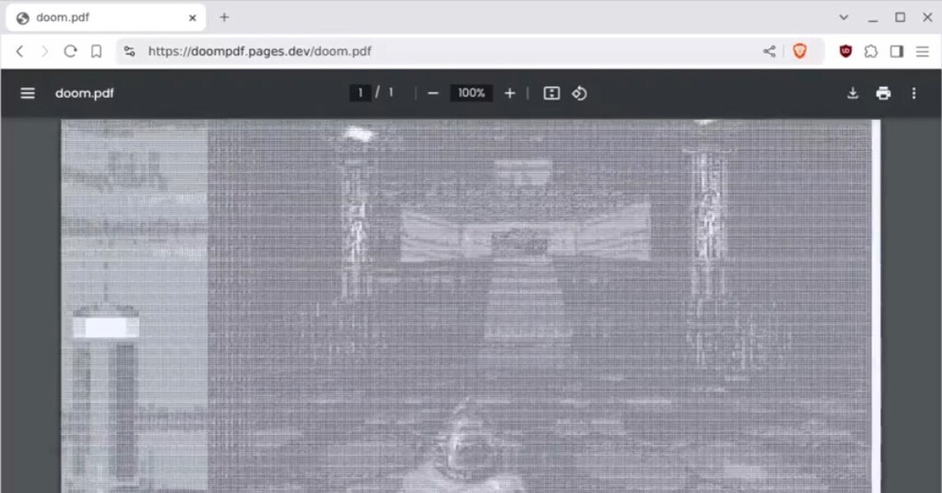Rotate the PDF counterclockwise
942x493 pixels.
pos(579,93)
